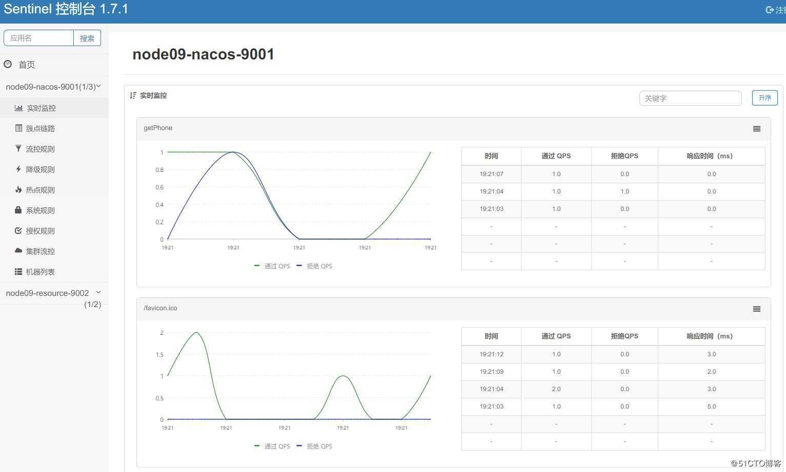Click the lightning bolt icon for 降级规则
This screenshot has width=786, height=472.
18,169
